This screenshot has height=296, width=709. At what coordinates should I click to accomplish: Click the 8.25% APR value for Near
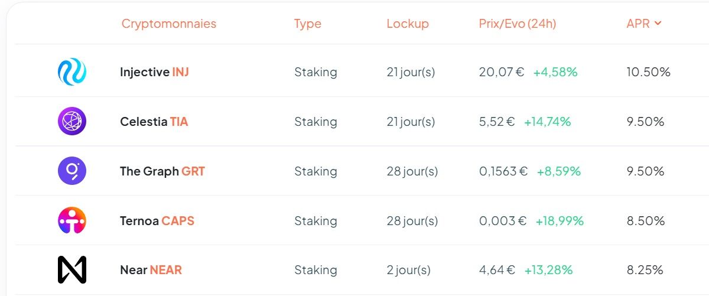point(645,270)
